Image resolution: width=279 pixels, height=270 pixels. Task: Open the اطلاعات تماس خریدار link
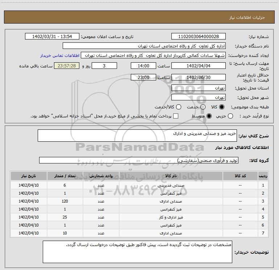pos(60,55)
